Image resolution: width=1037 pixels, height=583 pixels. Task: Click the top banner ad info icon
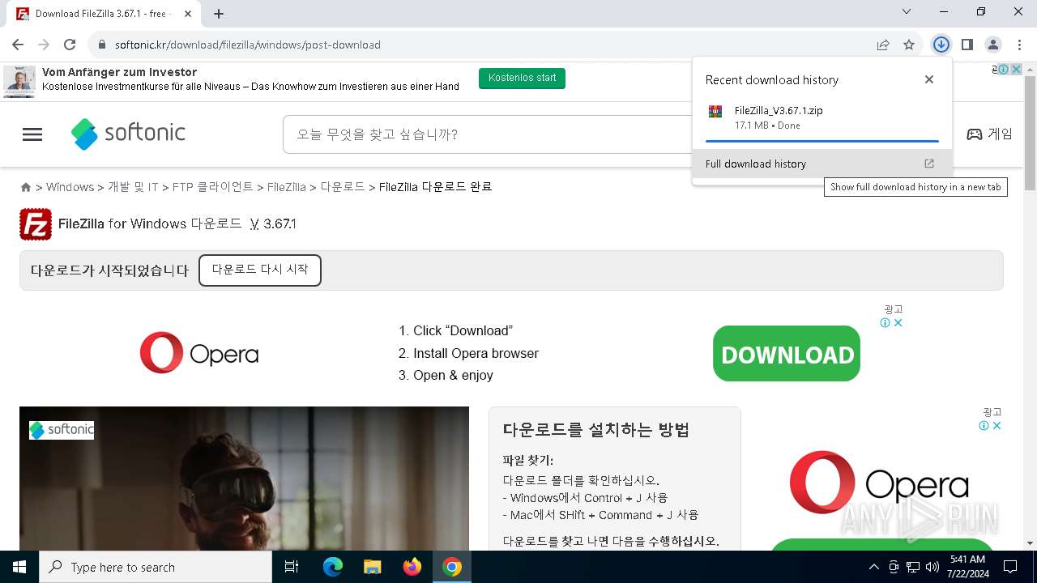(1004, 70)
